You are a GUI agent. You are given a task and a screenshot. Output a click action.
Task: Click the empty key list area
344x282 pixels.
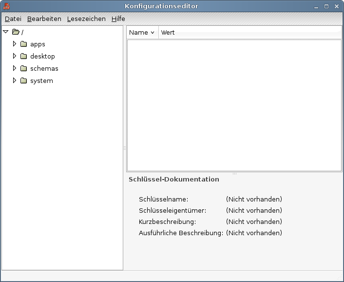(x=234, y=105)
